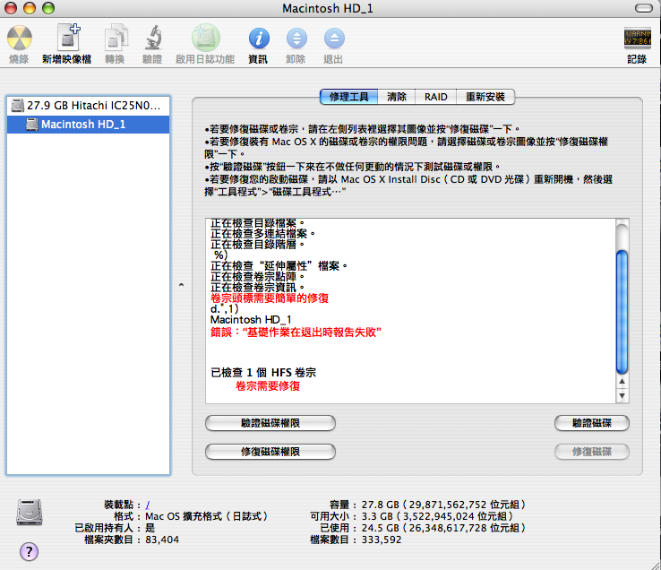The image size is (661, 570).
Task: Select the 27.9 GB Hitachi disk
Action: tap(88, 106)
